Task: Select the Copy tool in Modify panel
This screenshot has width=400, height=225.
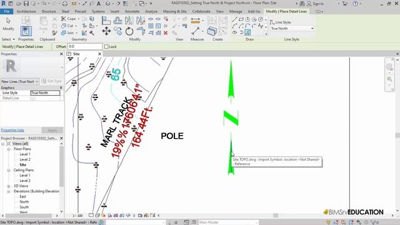Action: 118,31
